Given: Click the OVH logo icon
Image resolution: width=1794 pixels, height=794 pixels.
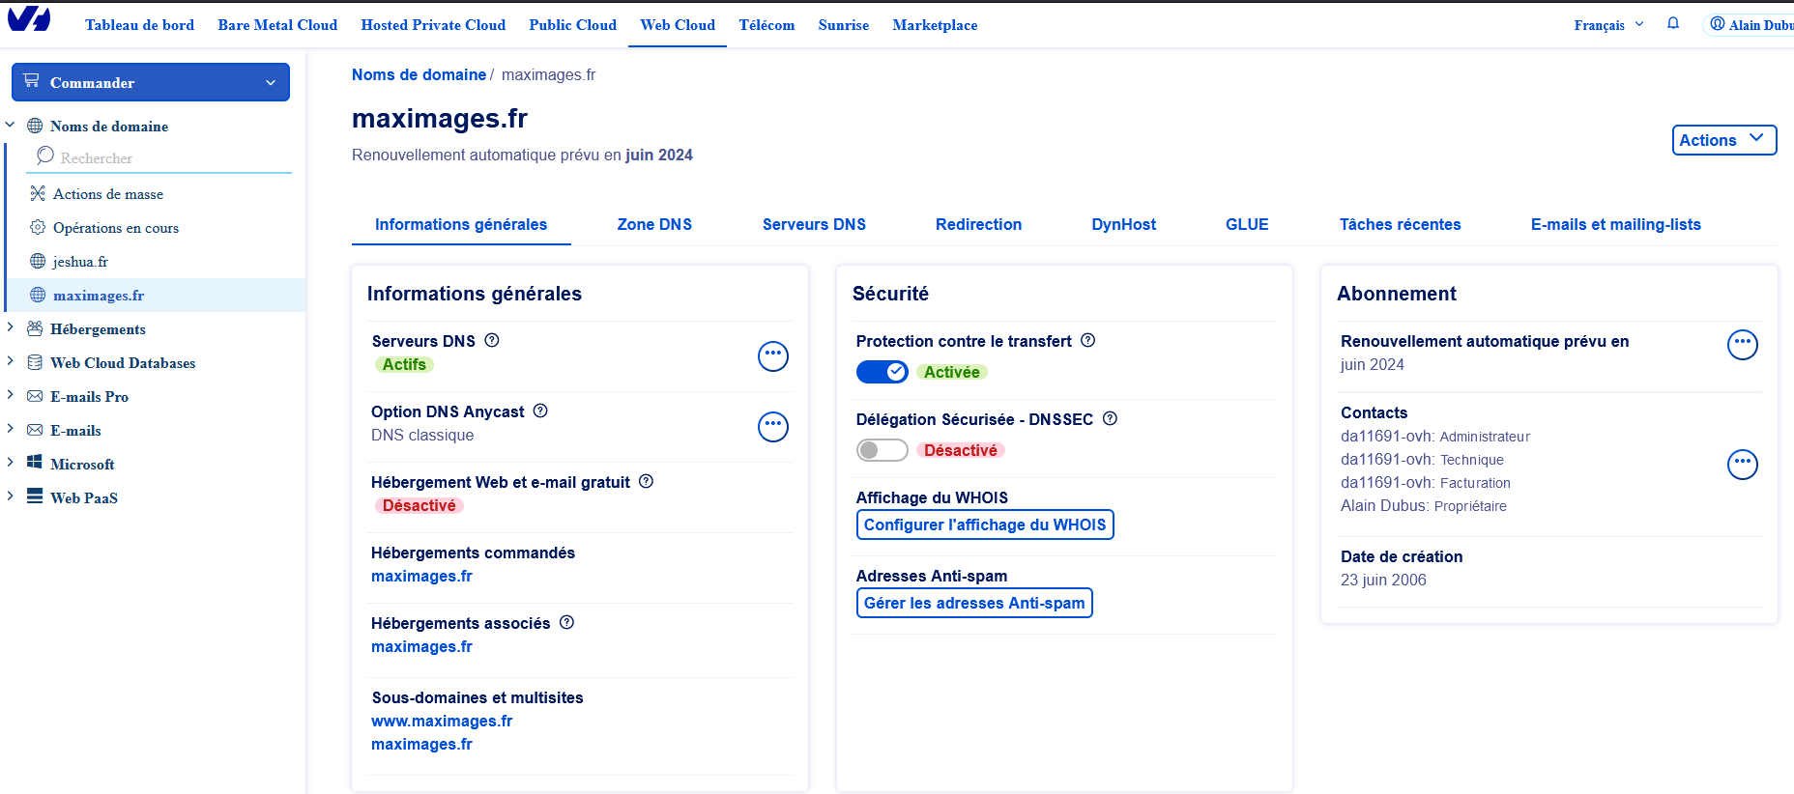Looking at the screenshot, I should pos(29,19).
